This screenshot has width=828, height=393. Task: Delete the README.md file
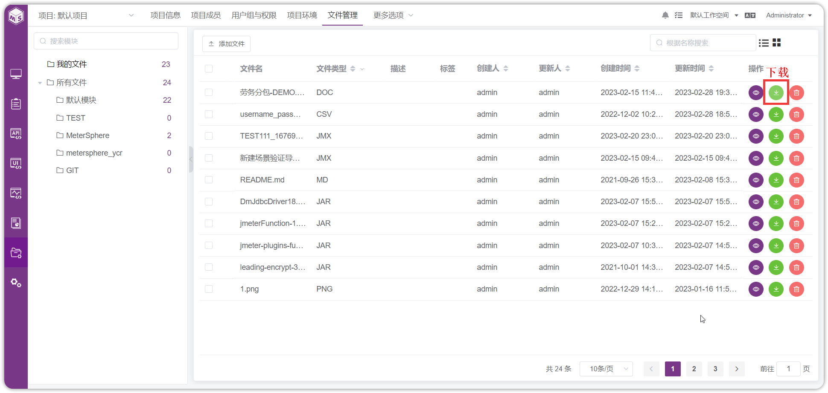[x=796, y=180]
